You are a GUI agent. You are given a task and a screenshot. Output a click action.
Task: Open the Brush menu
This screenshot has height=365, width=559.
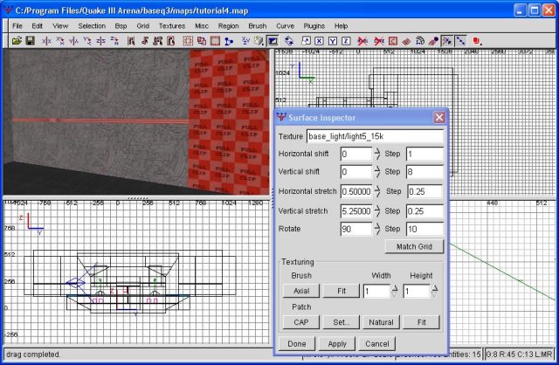257,26
